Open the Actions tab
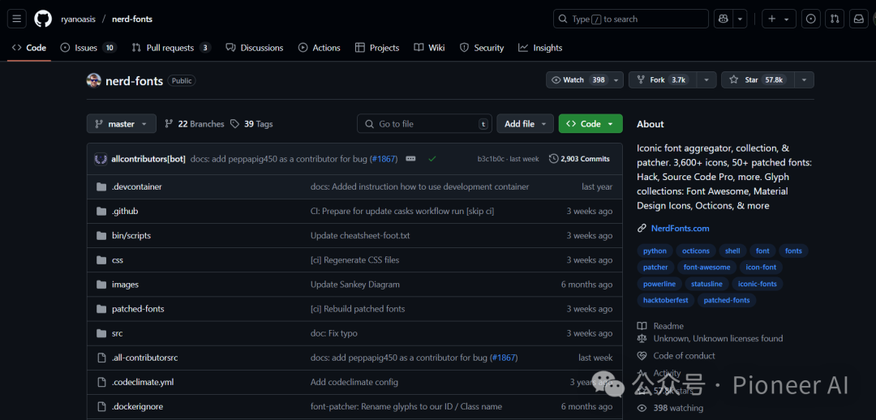The height and width of the screenshot is (420, 876). pyautogui.click(x=319, y=48)
